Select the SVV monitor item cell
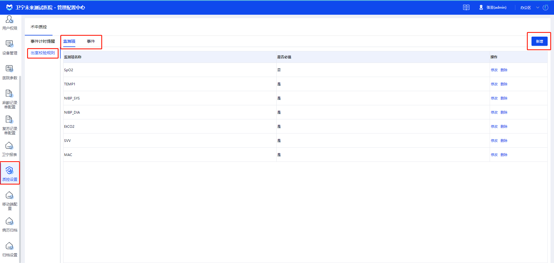The image size is (554, 263). (x=170, y=140)
